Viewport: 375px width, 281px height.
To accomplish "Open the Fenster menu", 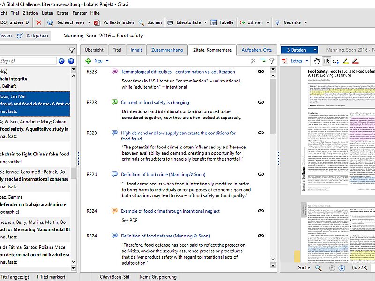I will point(80,13).
